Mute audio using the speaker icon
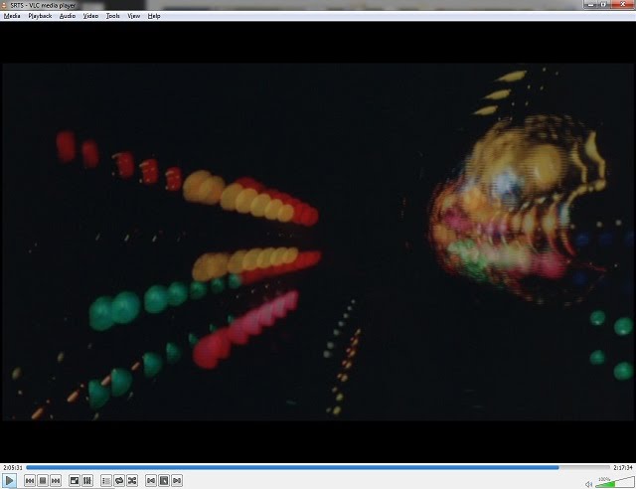636x489 pixels. [588, 484]
